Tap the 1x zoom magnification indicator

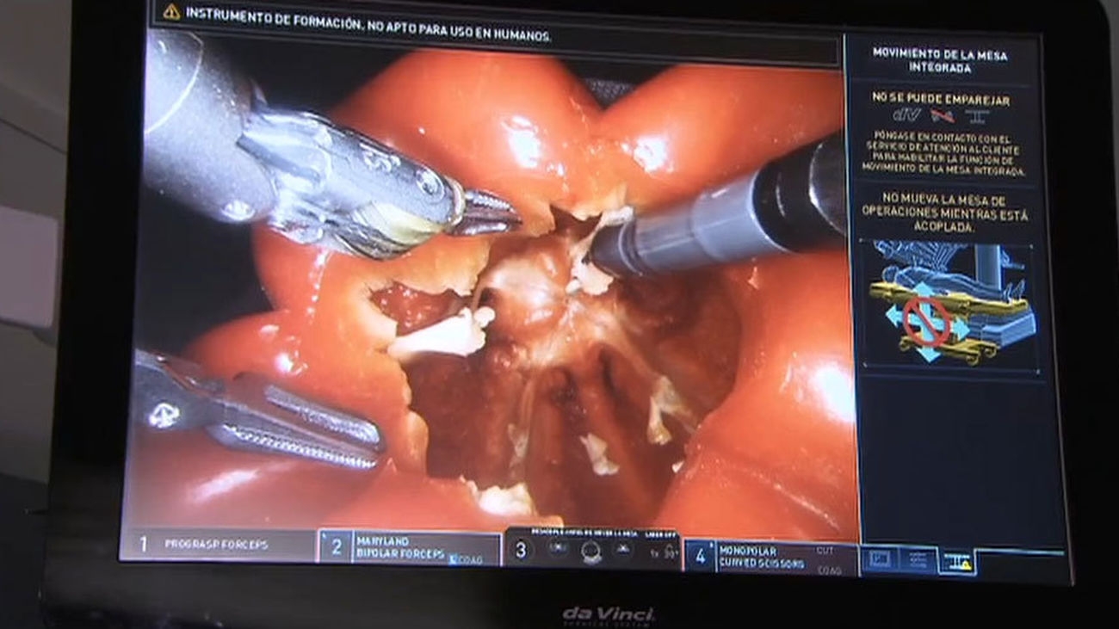click(655, 553)
